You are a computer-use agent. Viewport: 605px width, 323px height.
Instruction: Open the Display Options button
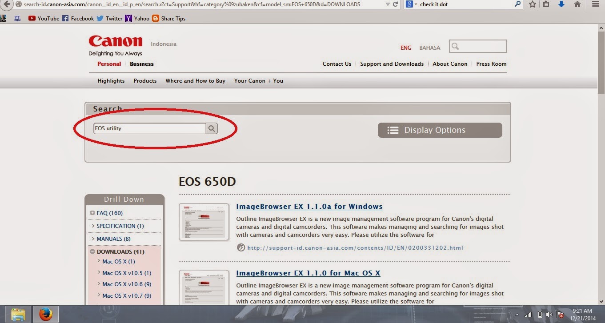coord(440,130)
